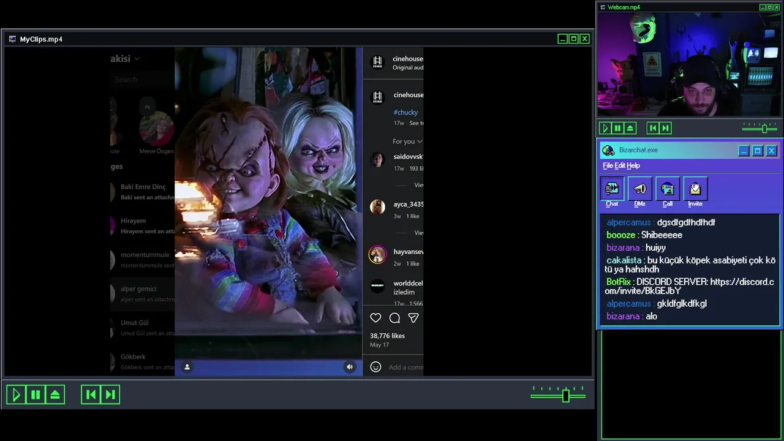784x441 pixels.
Task: Open Baki Emre Dinç conversation
Action: [x=143, y=192]
